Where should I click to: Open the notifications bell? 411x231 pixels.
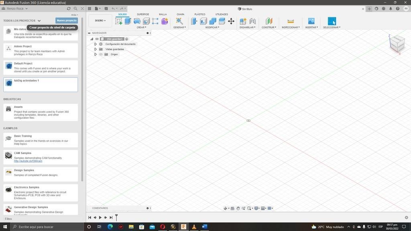point(391,9)
